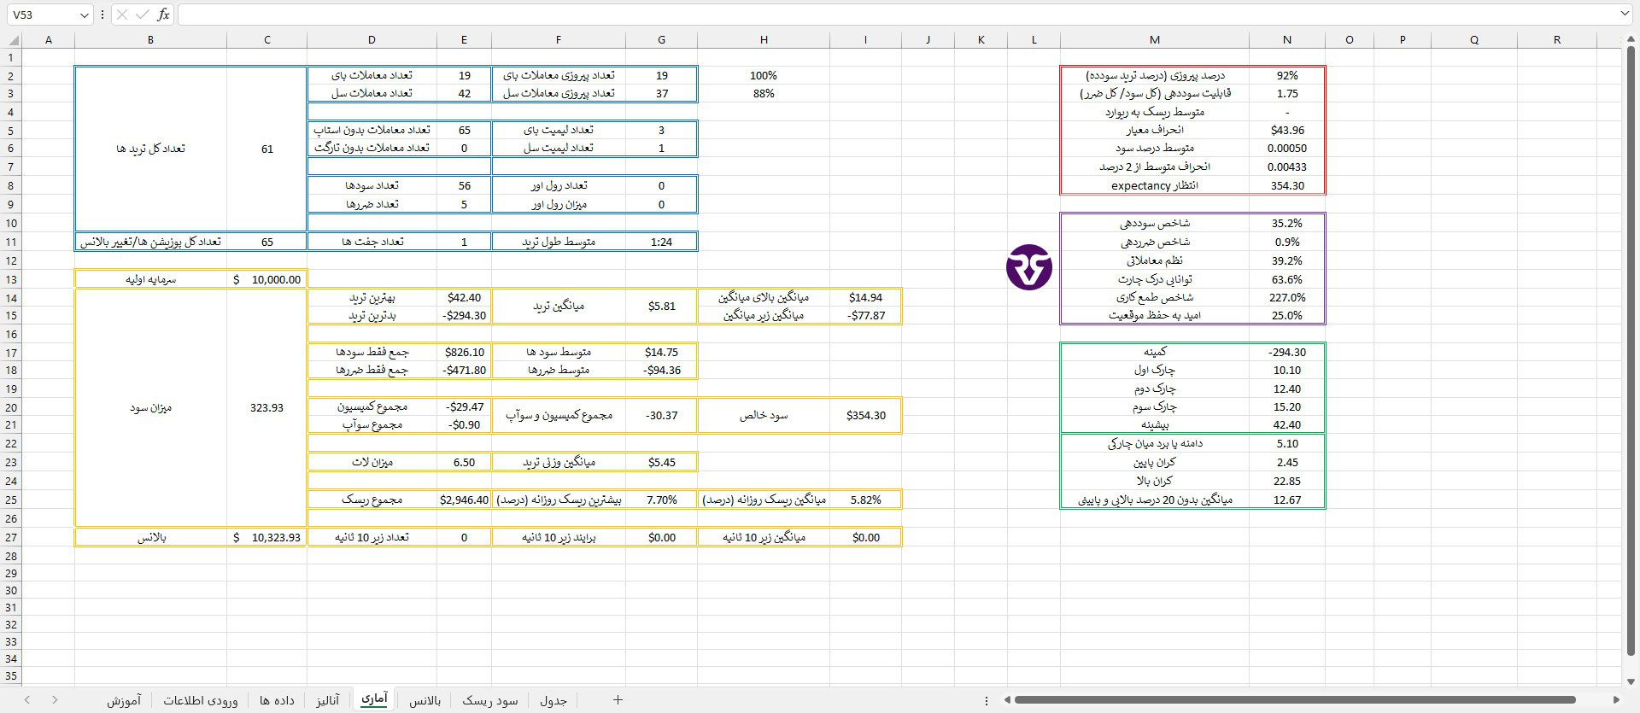Click the cell showing 63.6%
Screen dimensions: 1640x713
point(1287,279)
